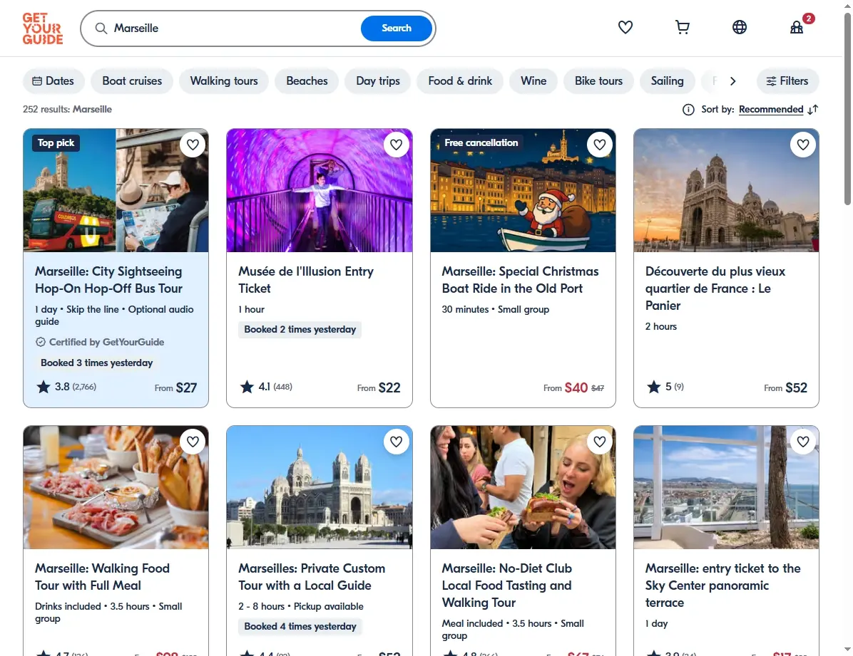
Task: Click 'Booked 4 times yesterday' tag
Action: [300, 626]
